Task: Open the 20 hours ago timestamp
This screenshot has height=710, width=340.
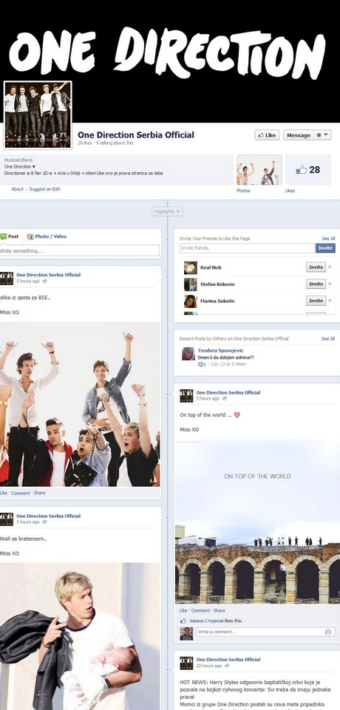Action: (x=208, y=666)
